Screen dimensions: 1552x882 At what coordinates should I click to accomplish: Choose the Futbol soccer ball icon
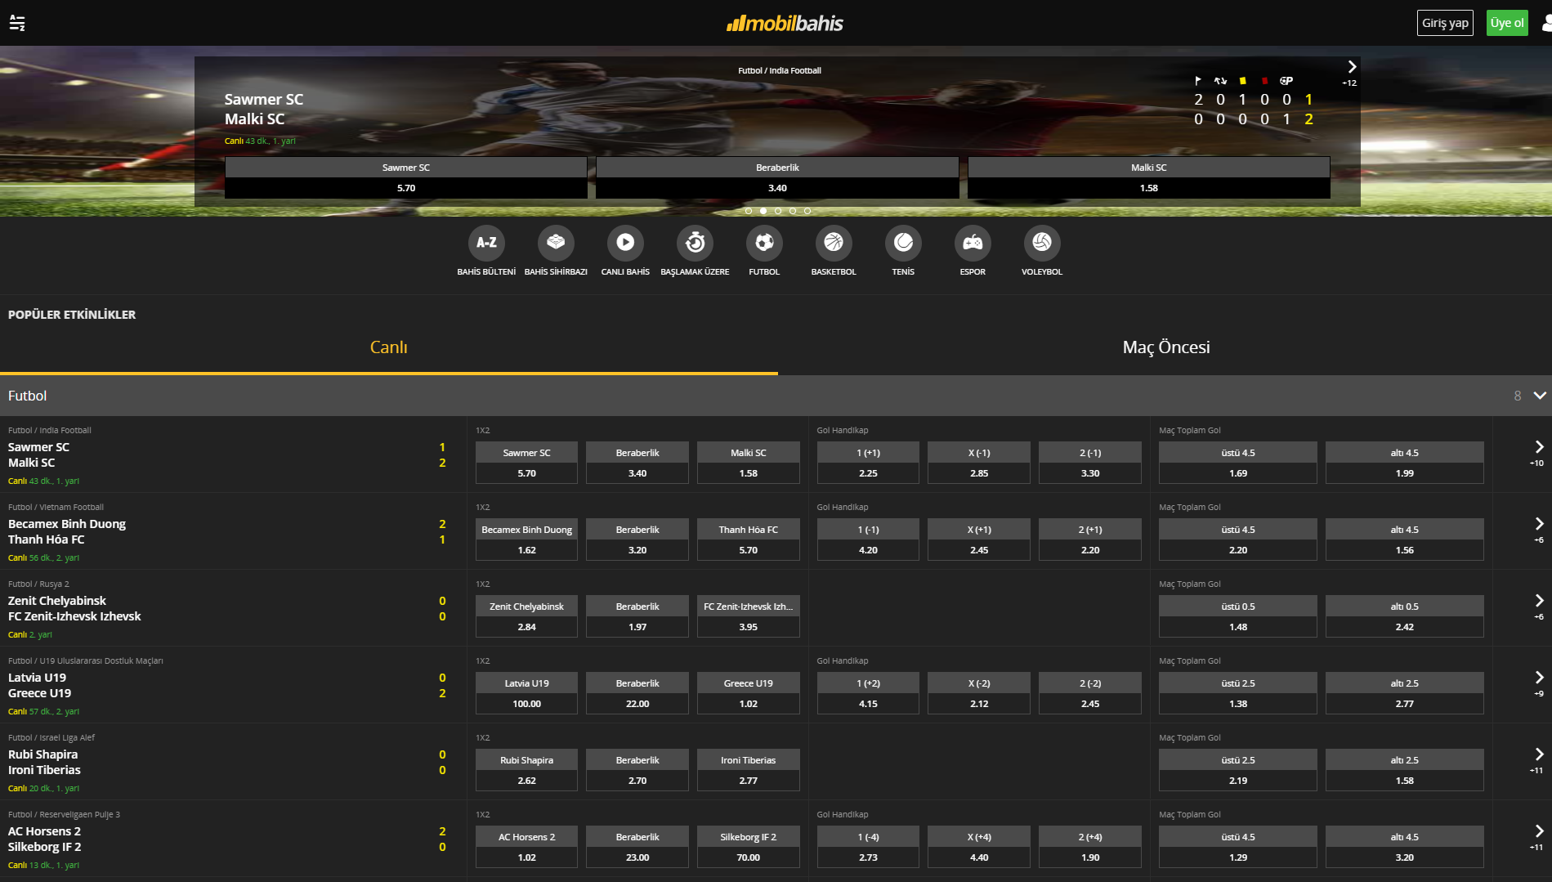point(764,243)
